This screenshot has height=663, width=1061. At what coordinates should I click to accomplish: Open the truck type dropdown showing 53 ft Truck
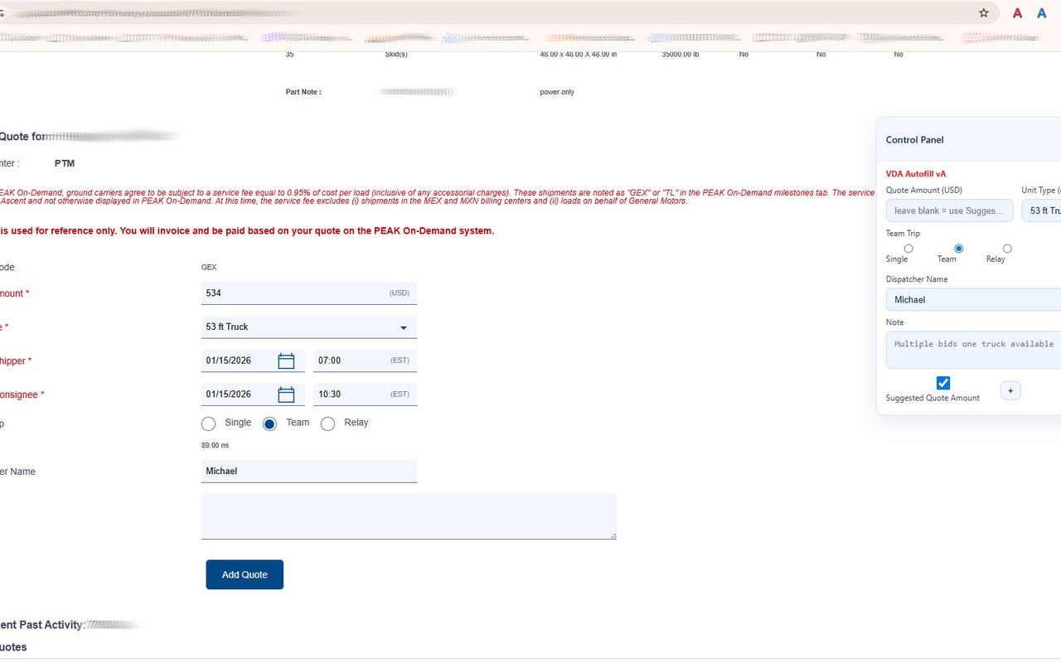pos(308,327)
